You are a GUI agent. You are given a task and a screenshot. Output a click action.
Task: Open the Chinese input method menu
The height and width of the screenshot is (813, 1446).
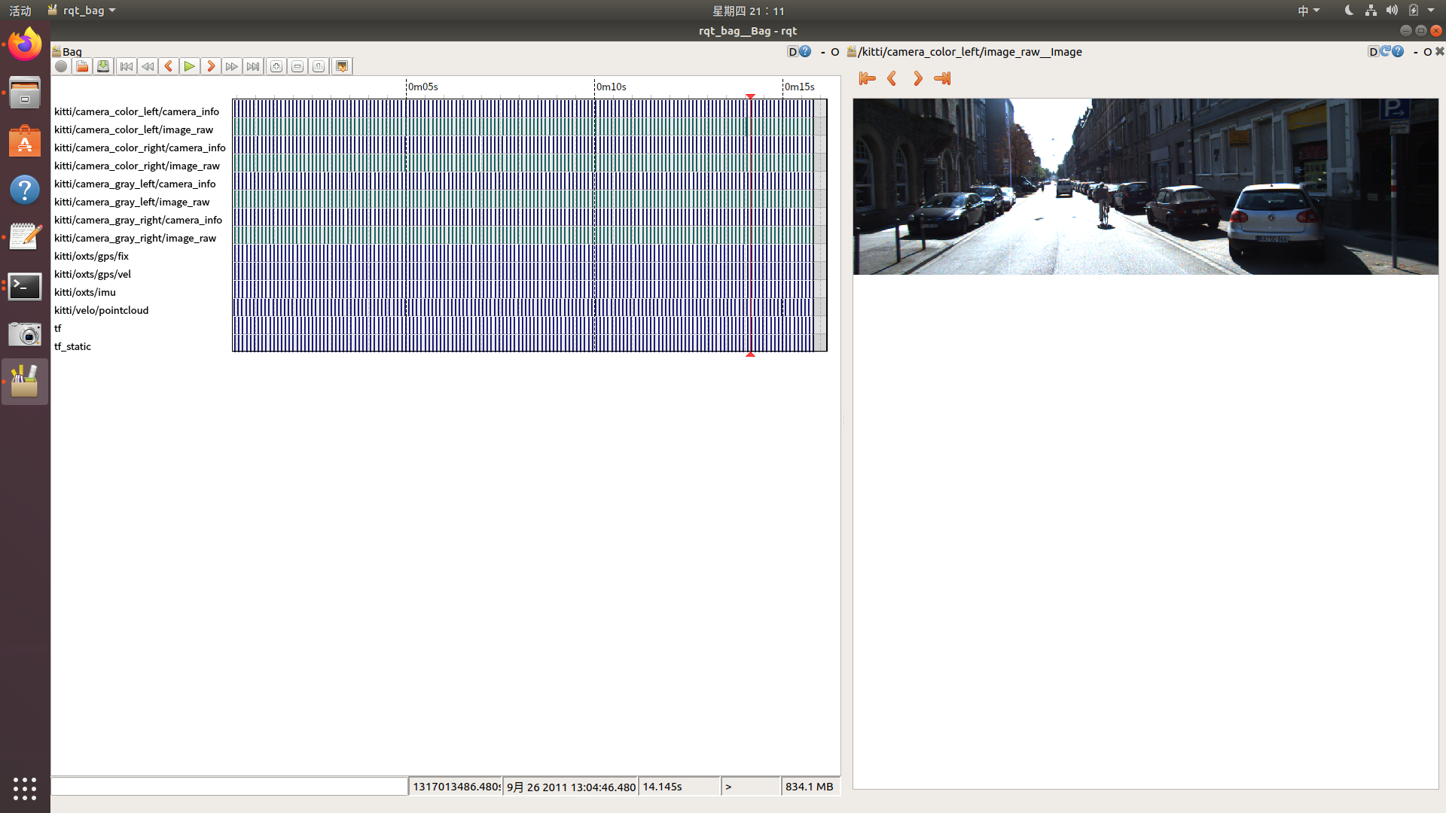click(1308, 10)
